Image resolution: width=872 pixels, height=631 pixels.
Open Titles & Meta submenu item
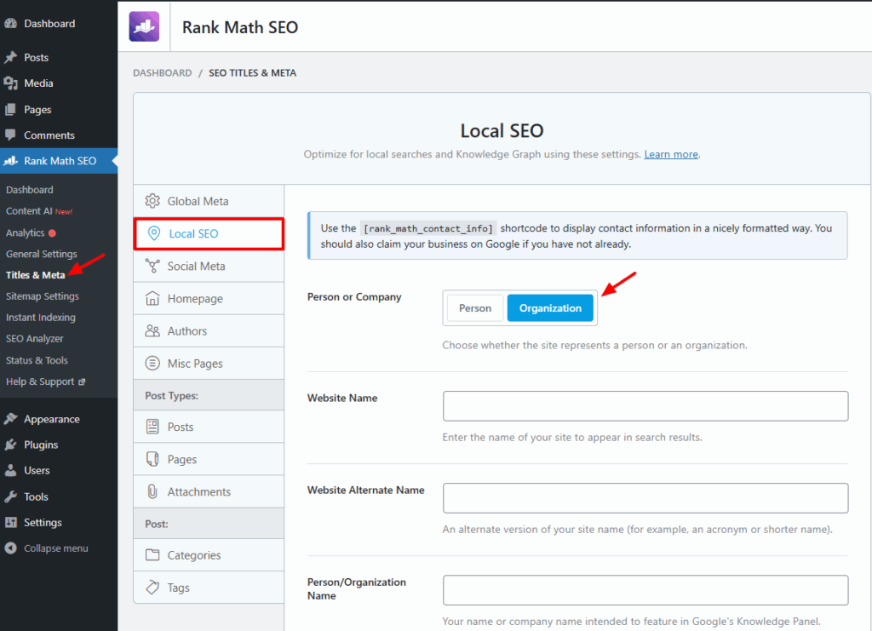pyautogui.click(x=36, y=275)
